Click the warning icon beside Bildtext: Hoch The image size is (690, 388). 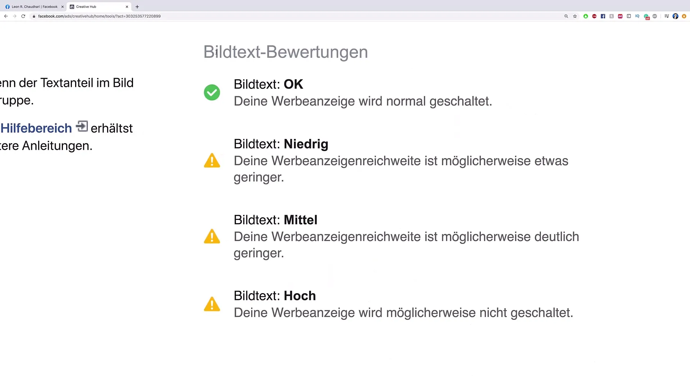coord(212,304)
